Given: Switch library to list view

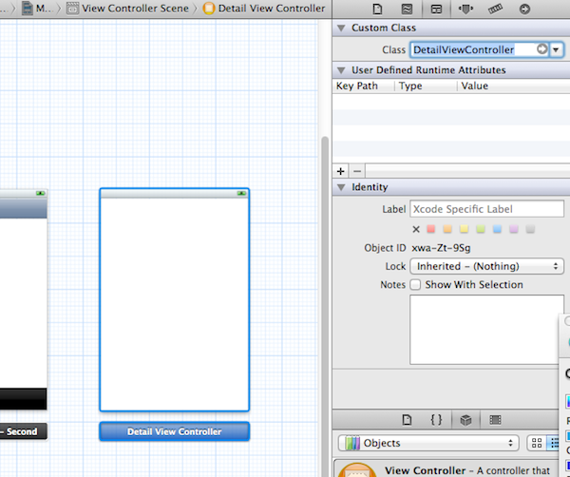Looking at the screenshot, I should [x=553, y=443].
